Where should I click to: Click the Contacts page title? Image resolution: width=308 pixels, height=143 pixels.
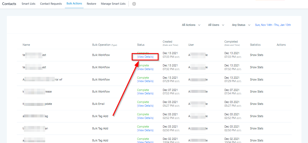point(9,4)
